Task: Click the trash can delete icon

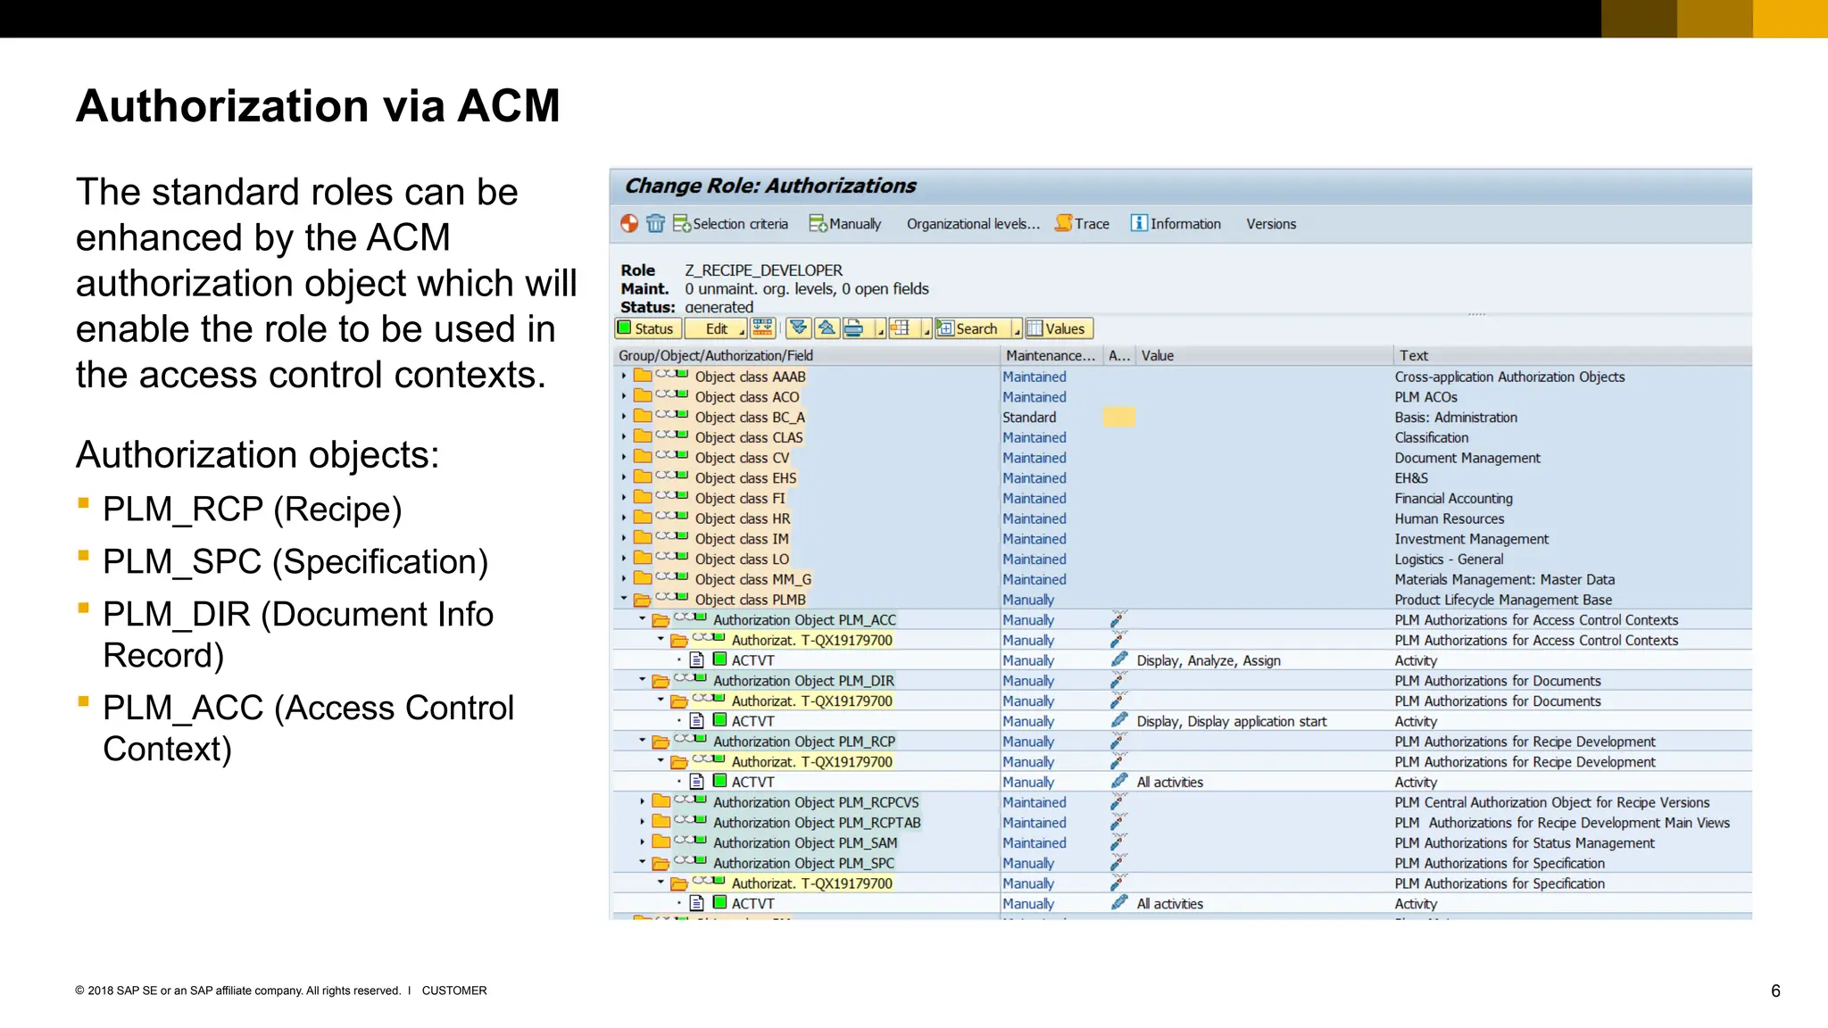Action: [655, 223]
